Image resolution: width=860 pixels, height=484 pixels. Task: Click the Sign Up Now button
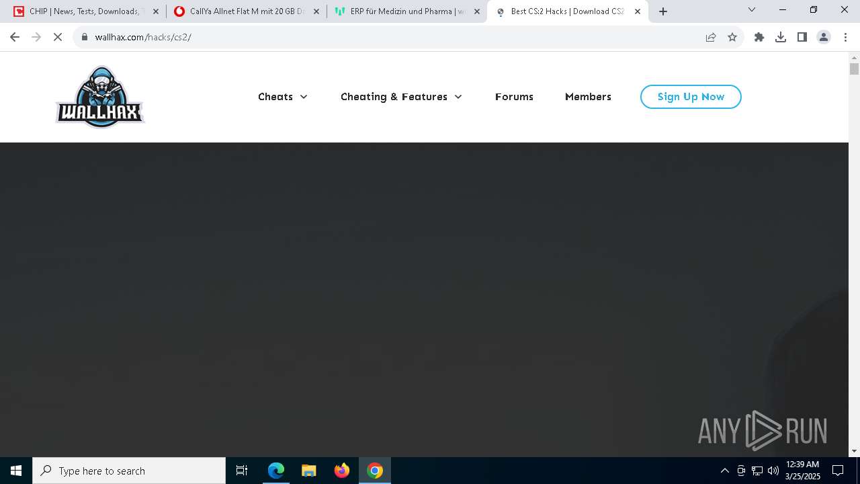coord(691,97)
